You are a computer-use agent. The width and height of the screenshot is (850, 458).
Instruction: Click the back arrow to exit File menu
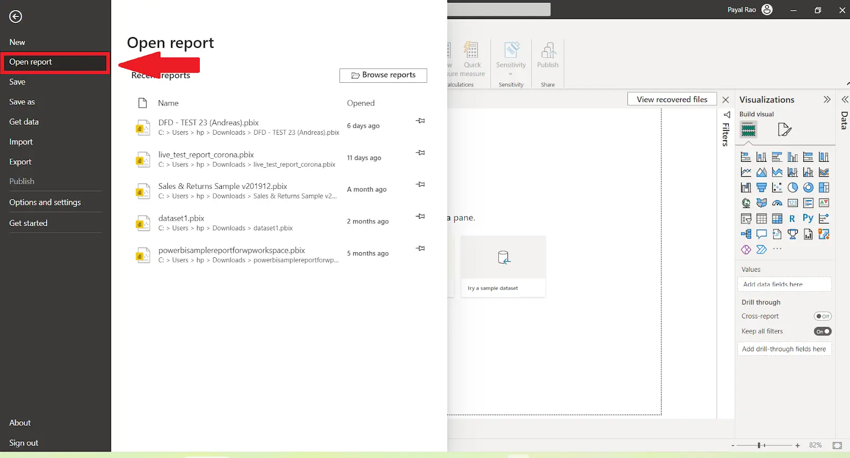click(16, 16)
